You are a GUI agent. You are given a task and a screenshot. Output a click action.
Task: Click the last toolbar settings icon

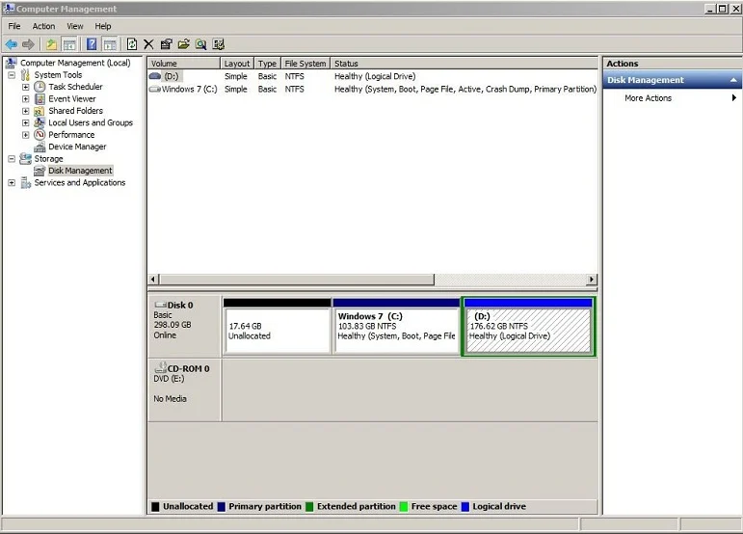click(x=219, y=44)
